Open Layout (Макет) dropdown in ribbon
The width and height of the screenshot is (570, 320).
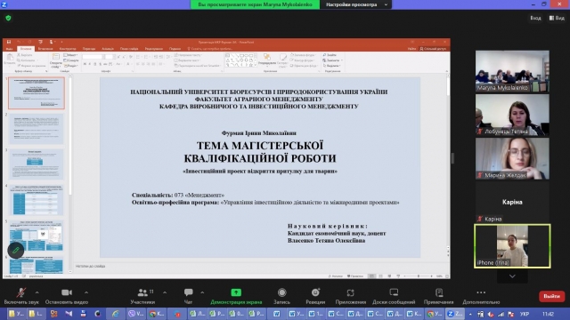tap(71, 55)
